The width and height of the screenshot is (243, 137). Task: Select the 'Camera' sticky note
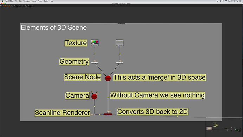77,95
